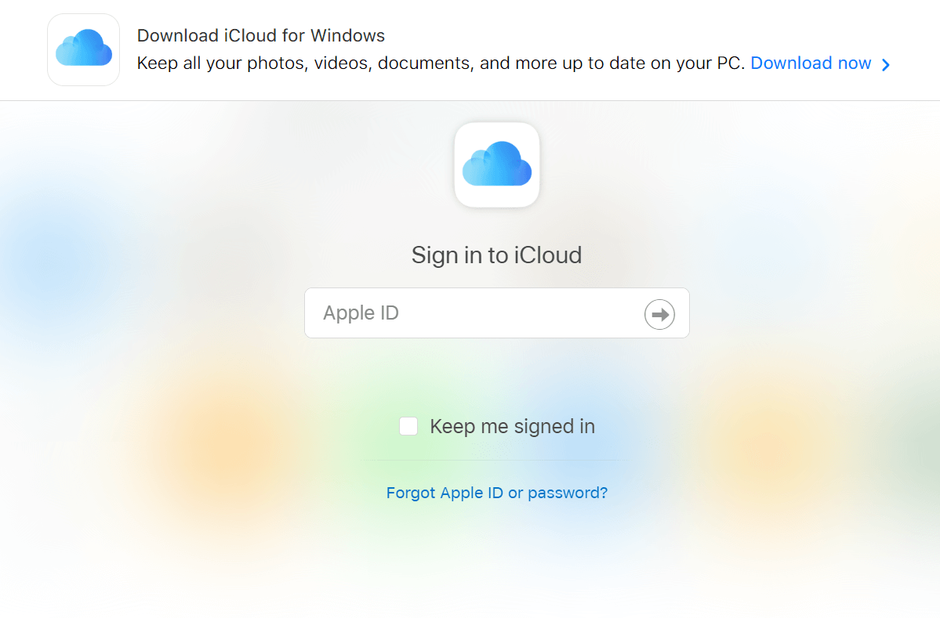
Task: Enable the Keep me signed in checkbox
Action: (408, 425)
